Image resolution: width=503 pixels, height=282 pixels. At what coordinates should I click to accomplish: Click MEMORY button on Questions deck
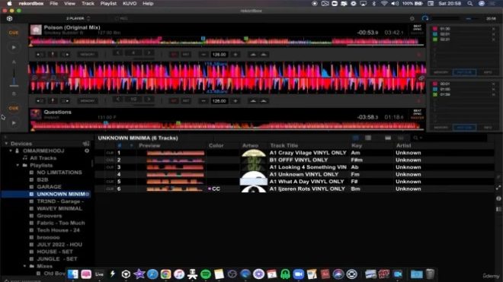[87, 101]
